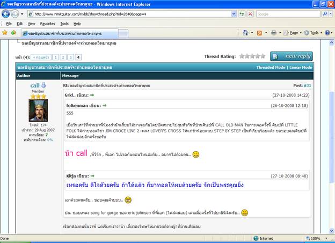
Task: Click the RSS feeds icon
Action: pos(260,33)
